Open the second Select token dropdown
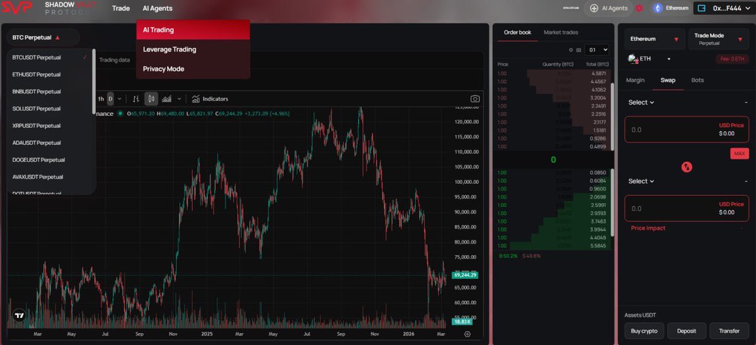 (641, 181)
